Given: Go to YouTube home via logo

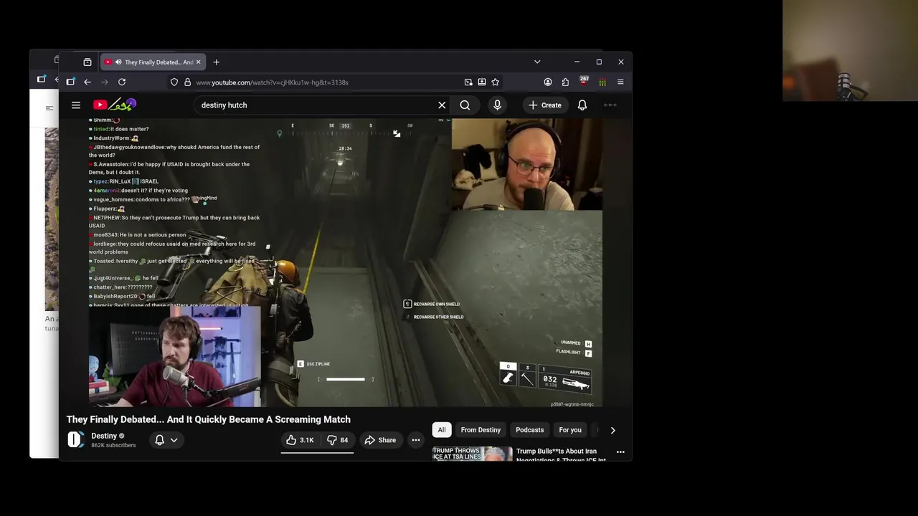Looking at the screenshot, I should 114,105.
